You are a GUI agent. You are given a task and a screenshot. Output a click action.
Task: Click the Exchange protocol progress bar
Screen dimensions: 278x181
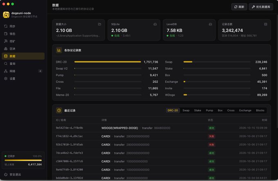[217, 82]
